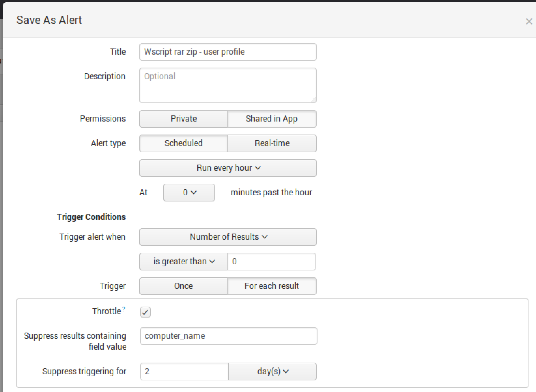Uncheck the Throttle checkbox
Screen dimensions: 536x392
pyautogui.click(x=145, y=312)
